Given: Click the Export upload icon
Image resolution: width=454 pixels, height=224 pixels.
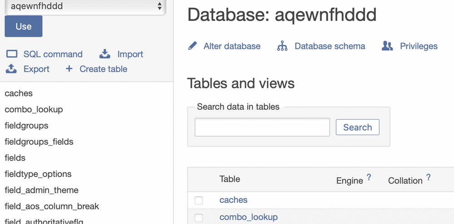Looking at the screenshot, I should (11, 69).
